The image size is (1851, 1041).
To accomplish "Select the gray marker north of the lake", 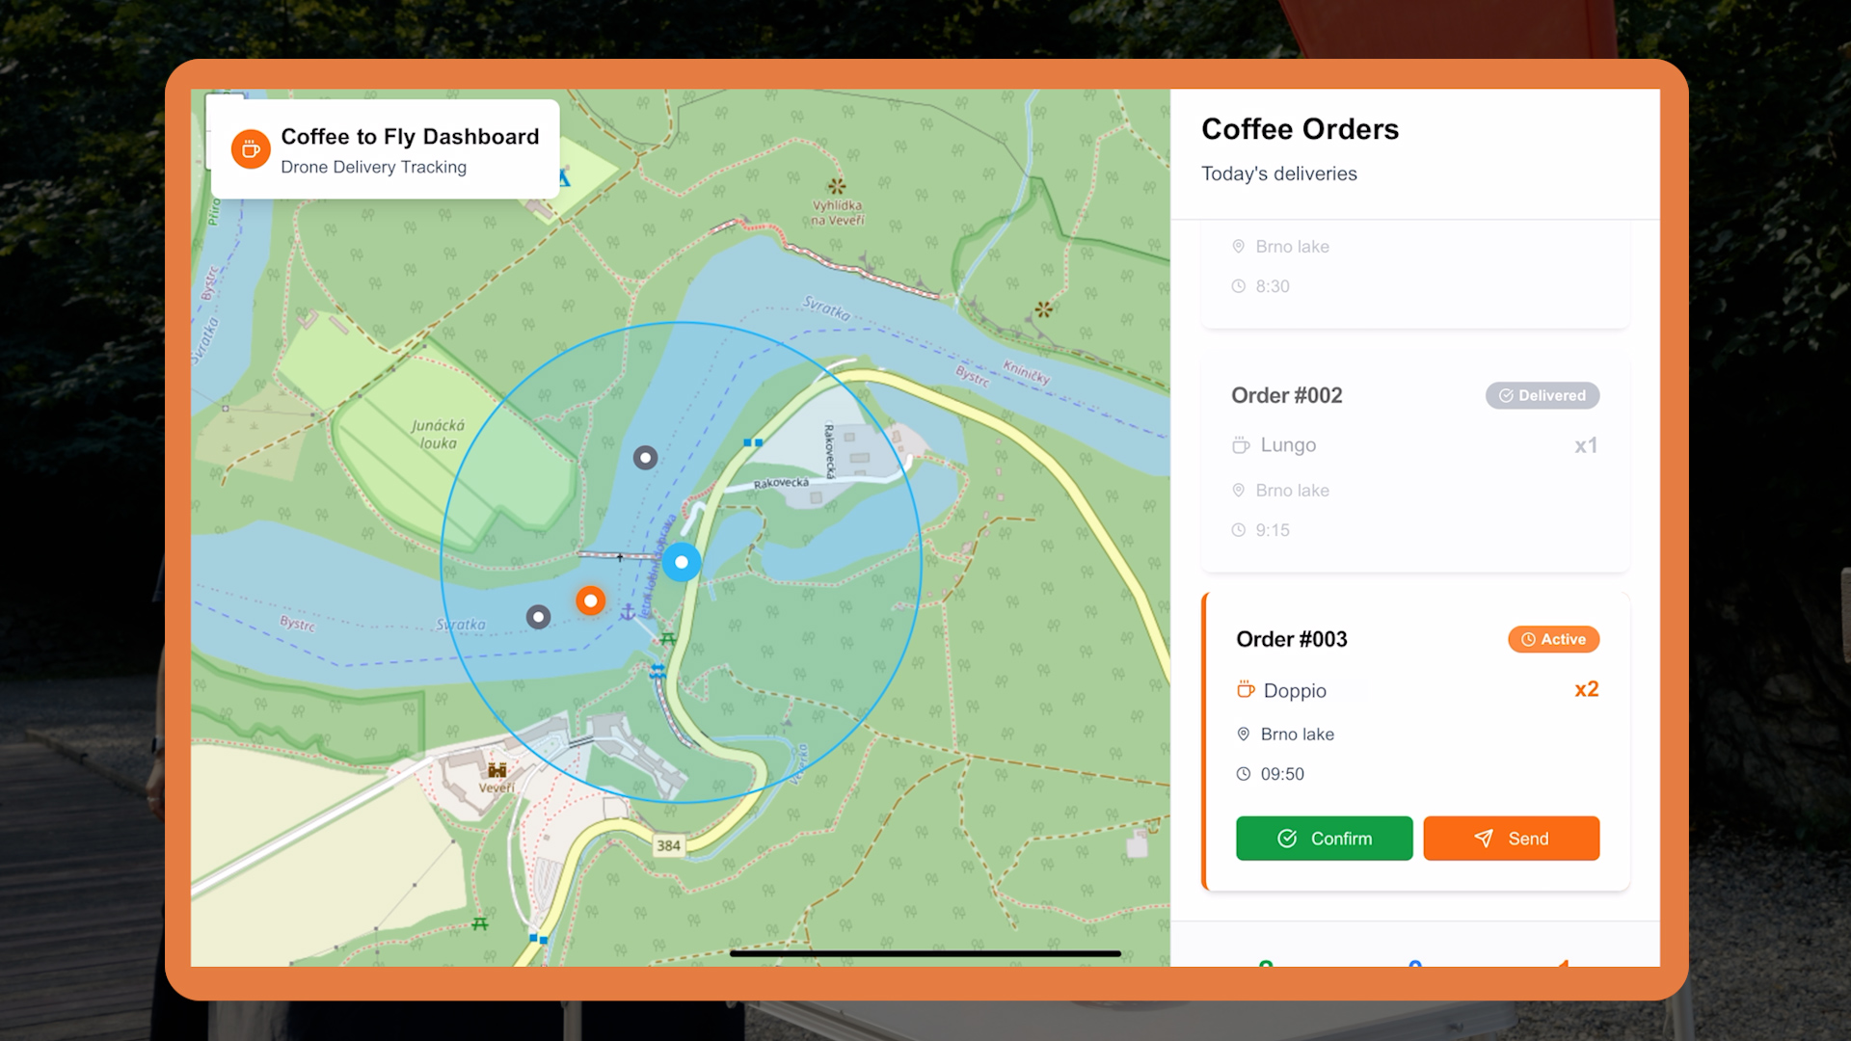I will [645, 458].
